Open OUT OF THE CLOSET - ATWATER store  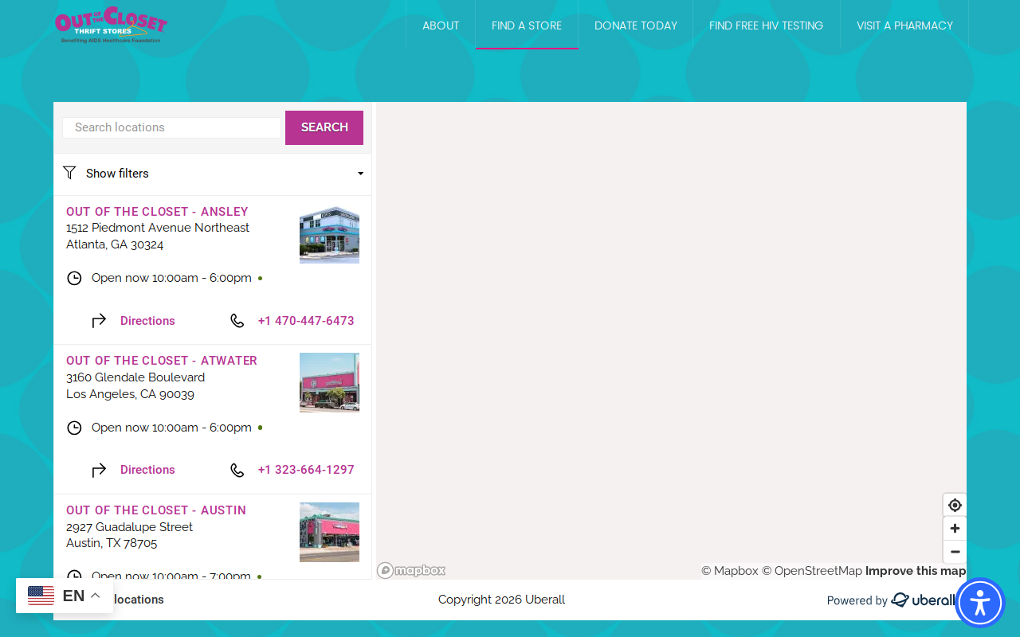(162, 361)
